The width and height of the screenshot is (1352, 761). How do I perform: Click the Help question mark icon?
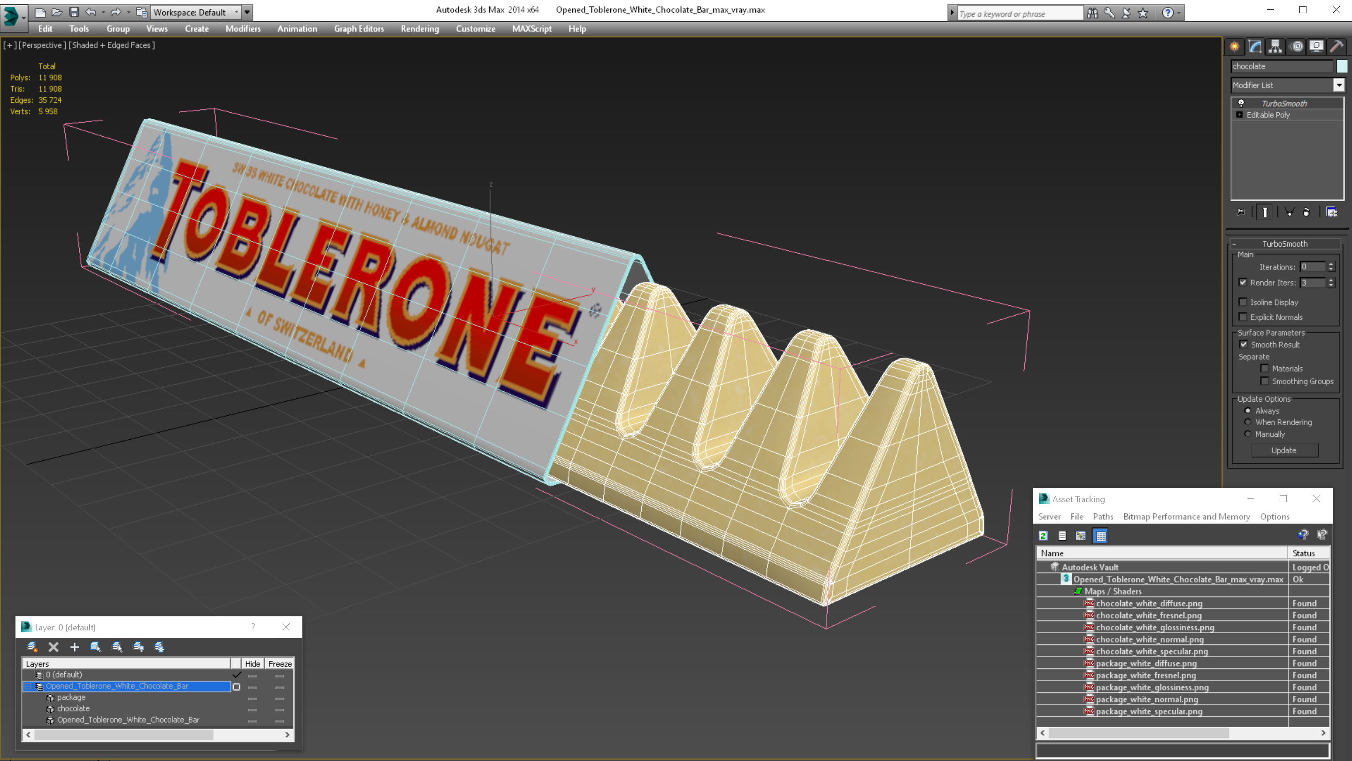pyautogui.click(x=1167, y=13)
